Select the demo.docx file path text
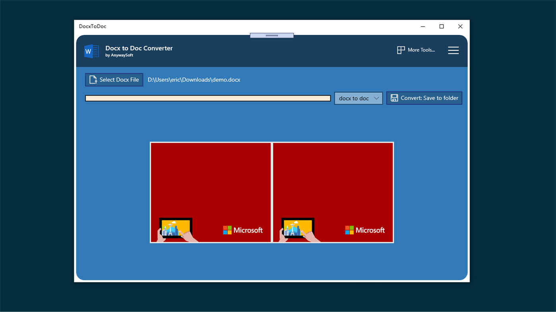 (x=194, y=79)
